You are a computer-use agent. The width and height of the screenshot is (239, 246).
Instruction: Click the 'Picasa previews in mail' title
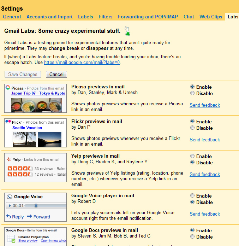98,87
